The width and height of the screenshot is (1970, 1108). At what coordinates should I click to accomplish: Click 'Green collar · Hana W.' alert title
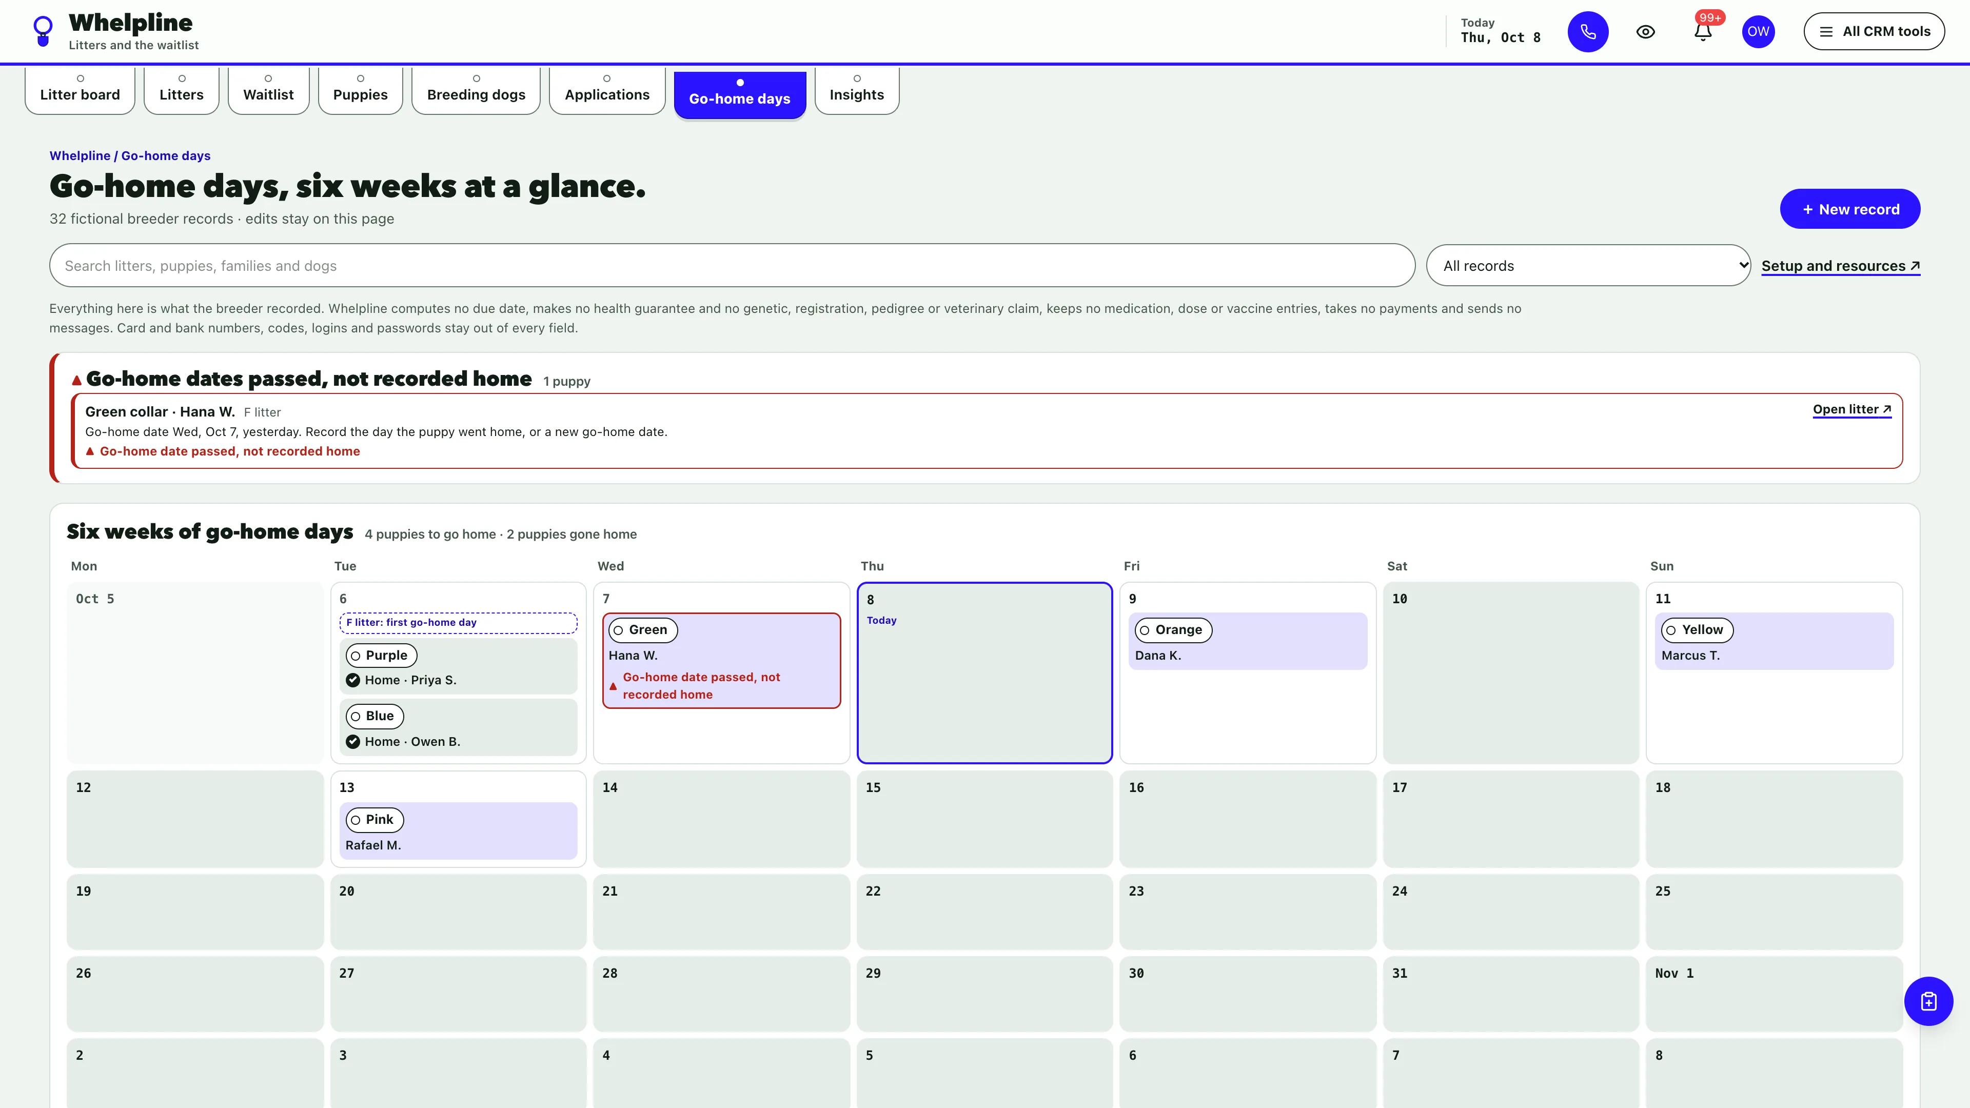(x=160, y=411)
